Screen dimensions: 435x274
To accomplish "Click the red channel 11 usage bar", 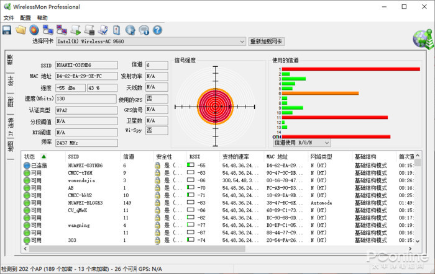I will 334,118.
